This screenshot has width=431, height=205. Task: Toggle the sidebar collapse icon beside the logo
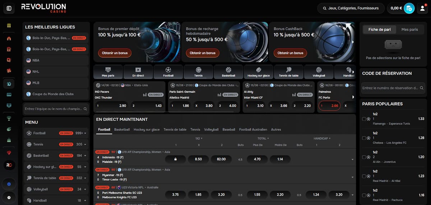tap(9, 8)
